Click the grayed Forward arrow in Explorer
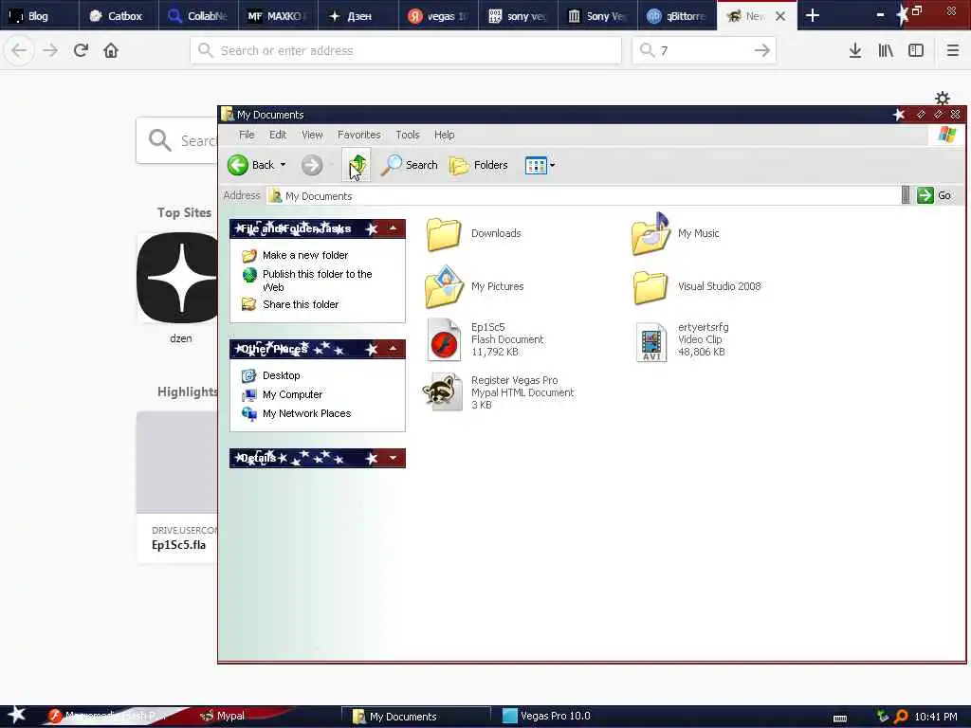This screenshot has width=971, height=728. pos(311,165)
